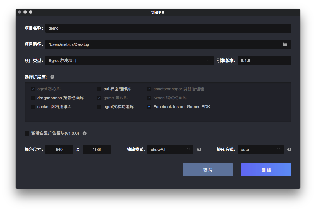Screen dimensions: 316x211
Task: Enable the socket 网络通讯库 library
Action: point(33,106)
